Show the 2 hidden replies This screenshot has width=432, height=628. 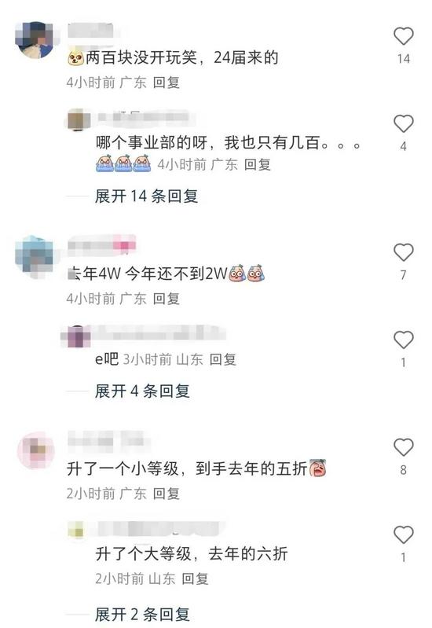point(142,615)
